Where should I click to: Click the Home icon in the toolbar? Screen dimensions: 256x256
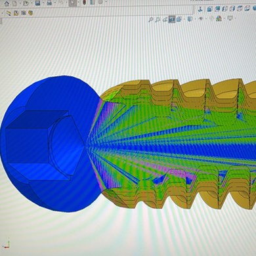tap(7, 3)
